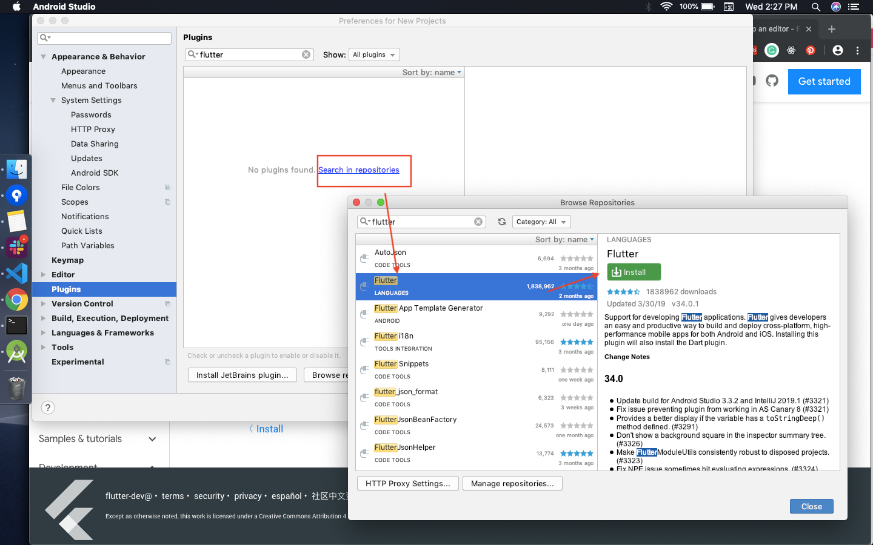Open Experimental settings item
873x545 pixels.
[x=78, y=362]
